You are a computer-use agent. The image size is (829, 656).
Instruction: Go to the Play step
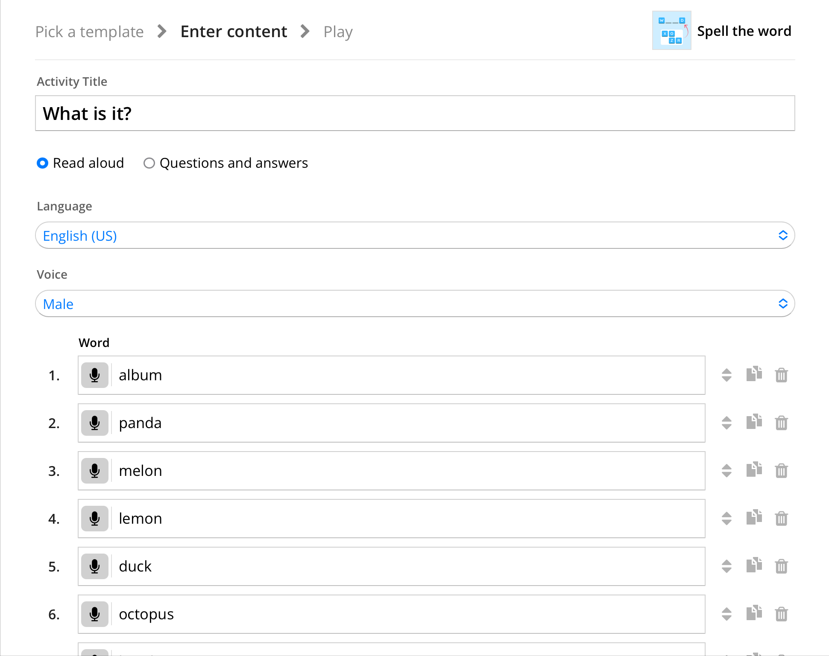click(338, 32)
